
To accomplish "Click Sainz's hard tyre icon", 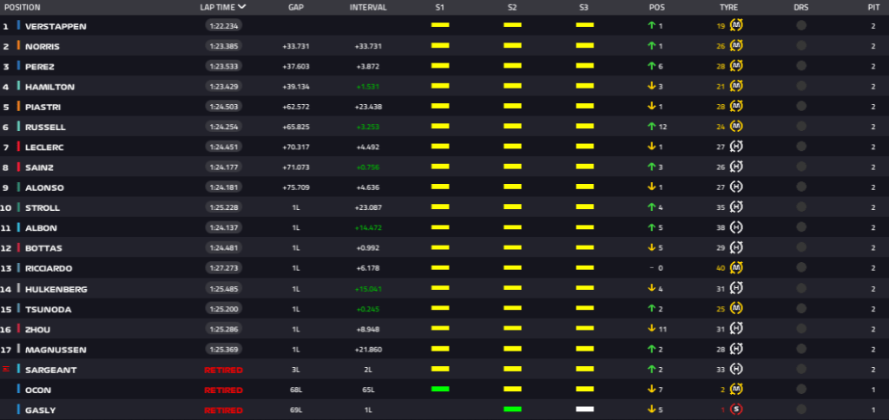I will (736, 167).
